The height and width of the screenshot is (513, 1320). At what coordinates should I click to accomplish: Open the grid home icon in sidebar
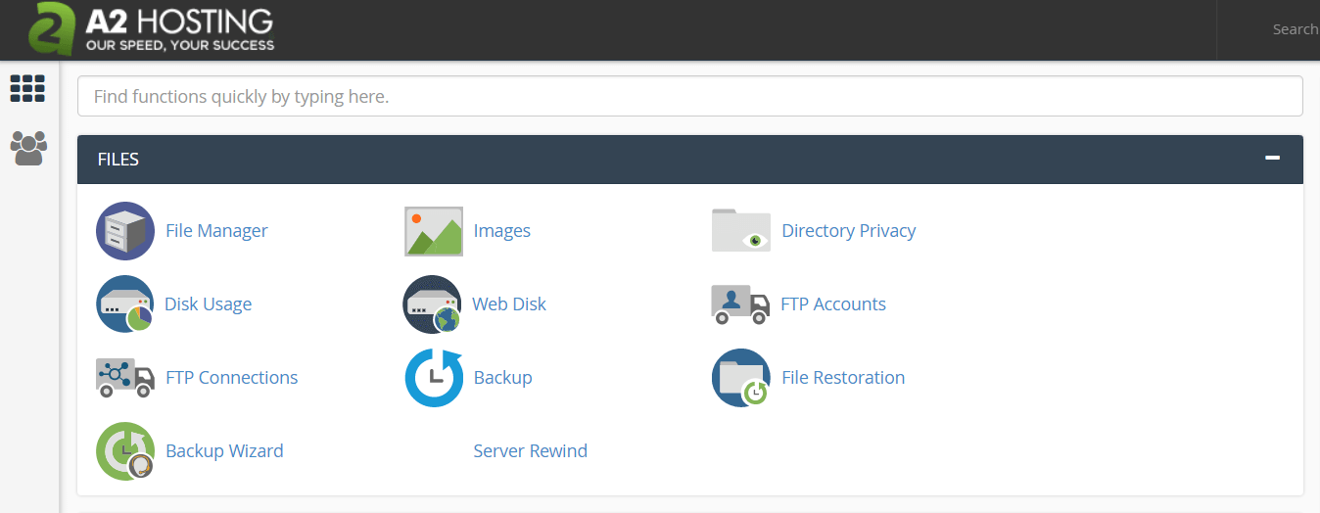tap(27, 88)
